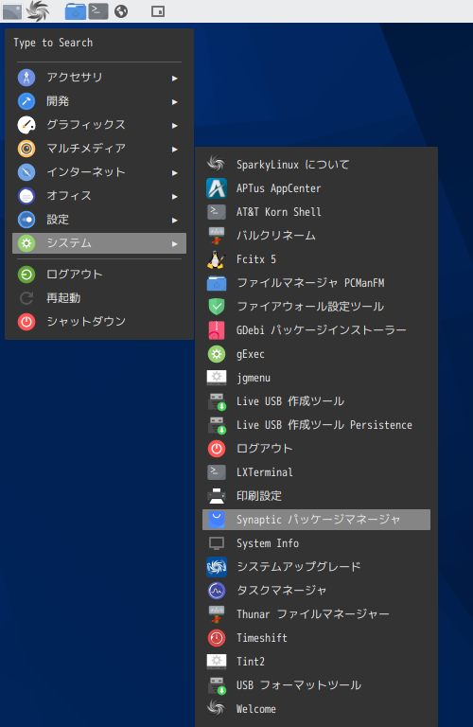
Task: Click the GDebi package installer icon
Action: point(217,330)
